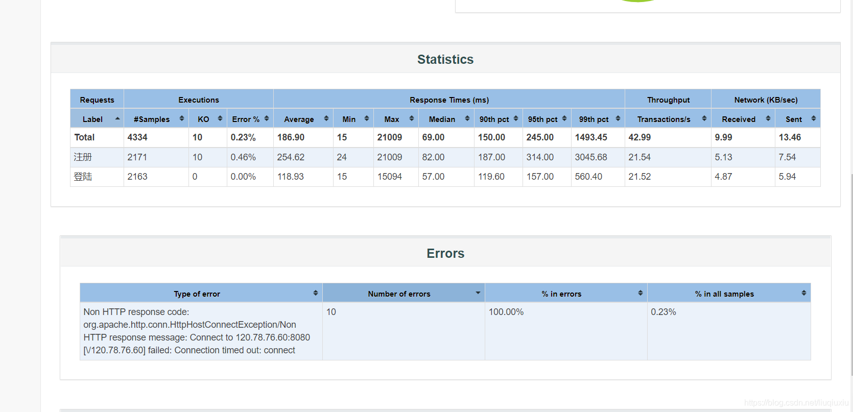This screenshot has height=412, width=853.
Task: Click 登陆 max value 15094
Action: click(x=390, y=177)
